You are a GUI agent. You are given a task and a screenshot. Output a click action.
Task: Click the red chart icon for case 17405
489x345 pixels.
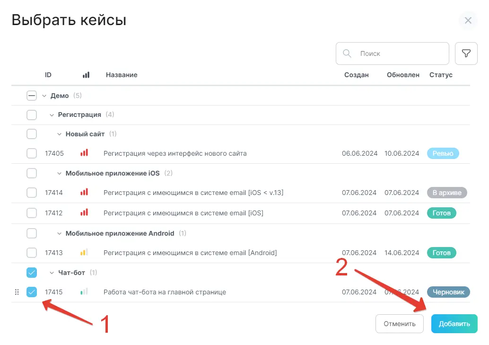click(x=84, y=153)
